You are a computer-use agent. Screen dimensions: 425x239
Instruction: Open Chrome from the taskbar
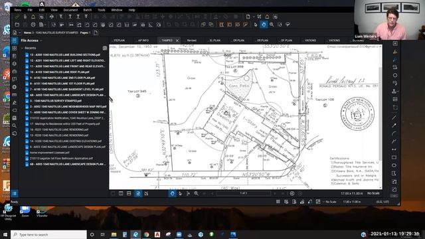[146, 234]
